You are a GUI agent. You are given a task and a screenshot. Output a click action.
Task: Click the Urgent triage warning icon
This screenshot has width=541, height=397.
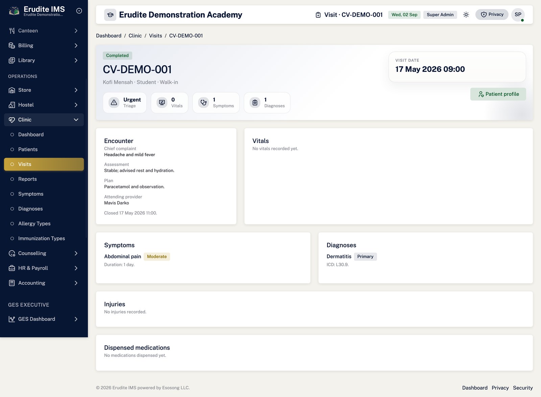tap(114, 103)
